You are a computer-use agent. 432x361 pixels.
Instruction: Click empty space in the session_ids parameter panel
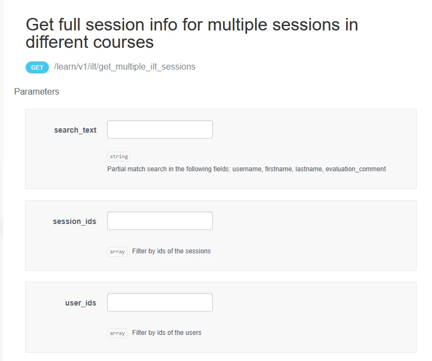(316, 228)
